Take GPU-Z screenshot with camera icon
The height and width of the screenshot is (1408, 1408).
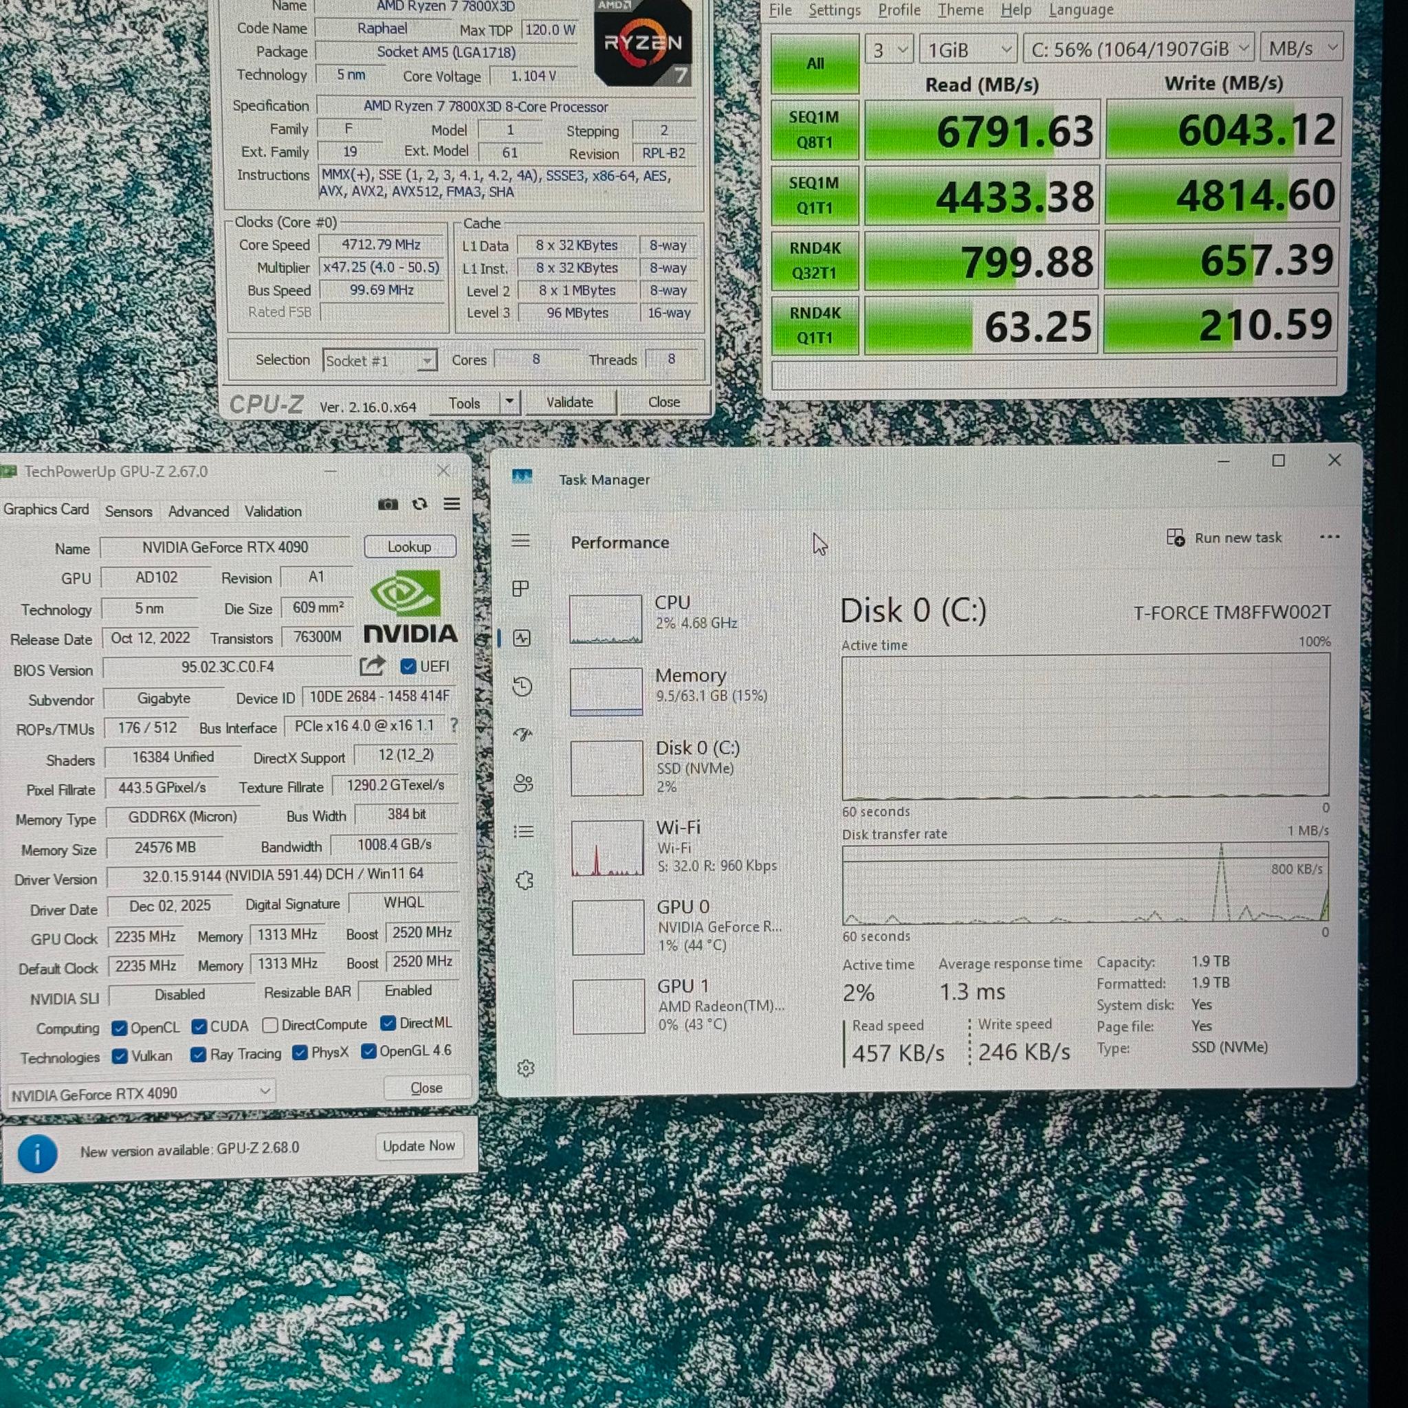388,505
